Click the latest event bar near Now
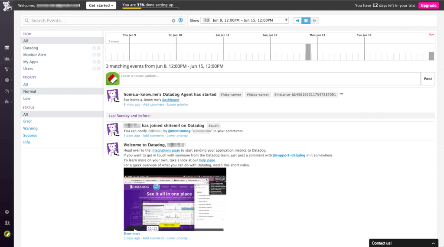 431,56
